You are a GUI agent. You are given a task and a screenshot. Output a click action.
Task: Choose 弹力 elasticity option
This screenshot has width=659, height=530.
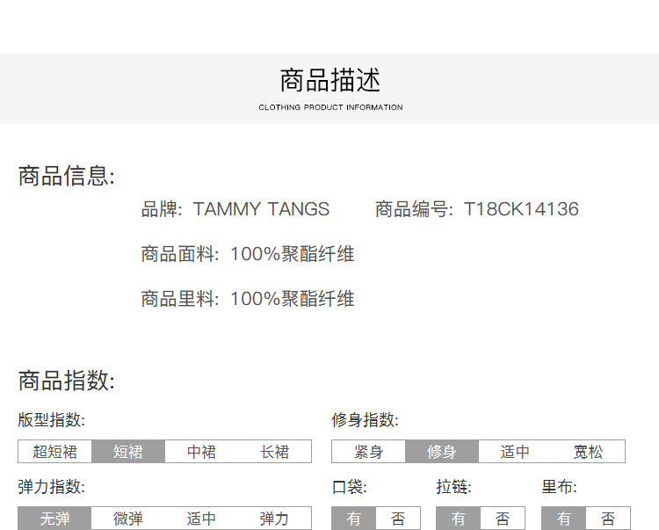click(x=274, y=519)
